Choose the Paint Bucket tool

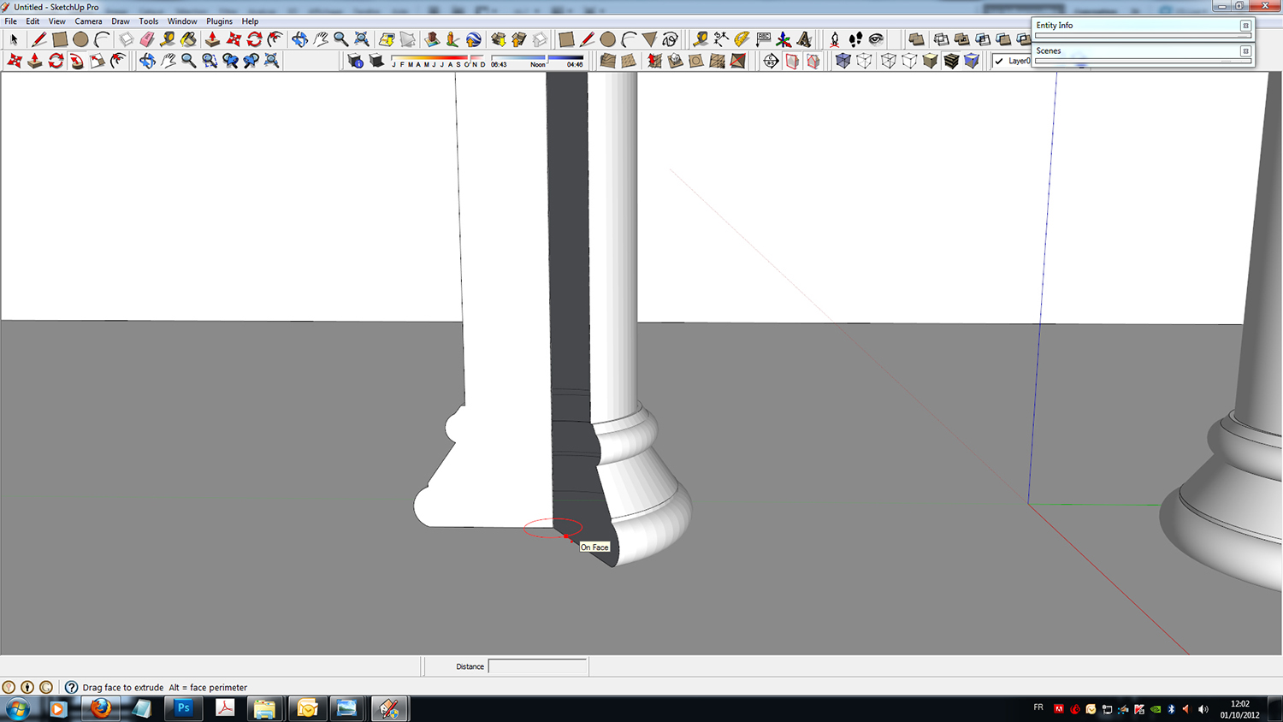click(x=188, y=39)
